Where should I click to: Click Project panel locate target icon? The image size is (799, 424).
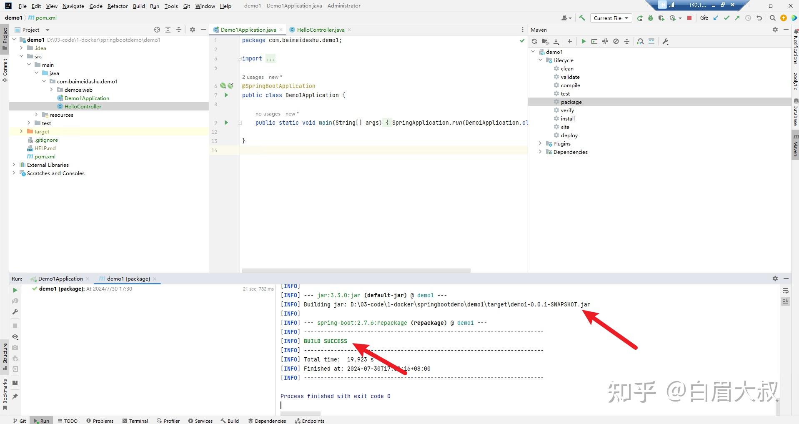pyautogui.click(x=157, y=30)
